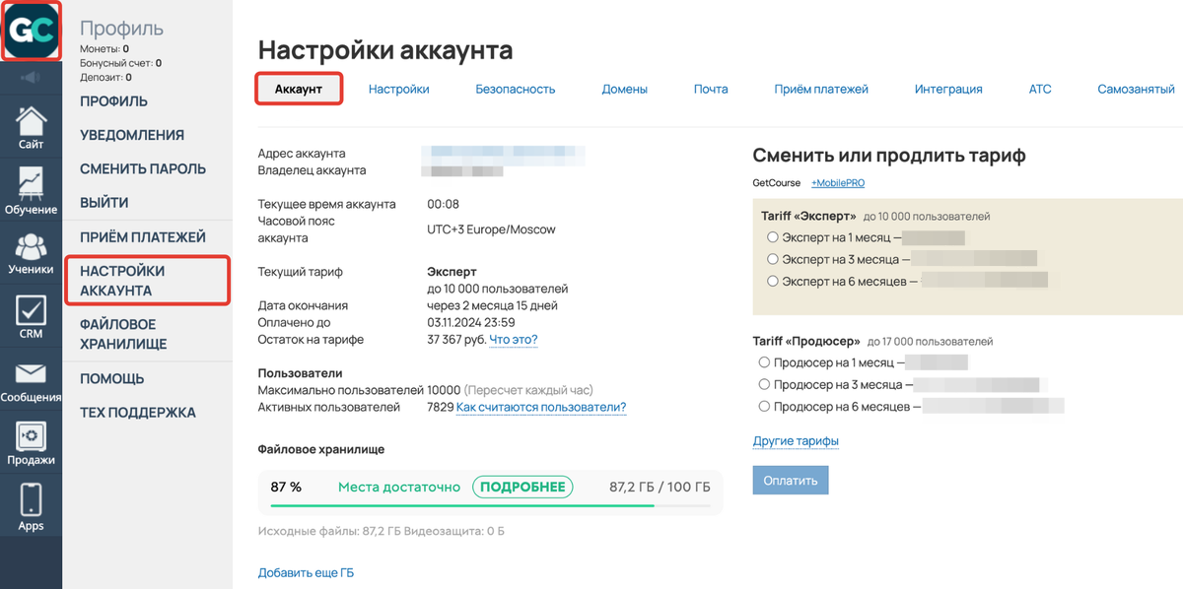This screenshot has width=1183, height=589.
Task: Open the Сайт section from the sidebar
Action: pyautogui.click(x=31, y=126)
